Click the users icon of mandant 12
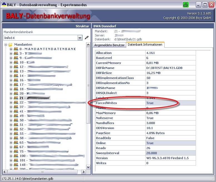The width and height of the screenshot is (216, 182). tap(16, 67)
